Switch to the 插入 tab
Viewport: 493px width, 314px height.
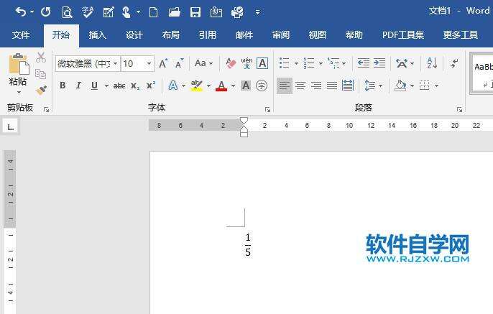point(97,34)
